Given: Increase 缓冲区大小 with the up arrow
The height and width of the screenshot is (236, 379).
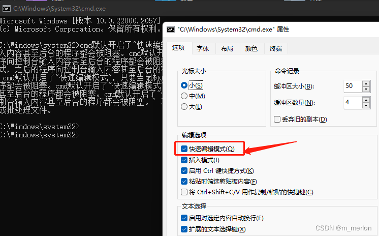Looking at the screenshot, I should pyautogui.click(x=366, y=83).
